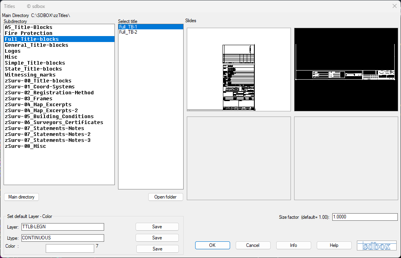Open the Info button
This screenshot has height=258, width=401.
pos(294,245)
